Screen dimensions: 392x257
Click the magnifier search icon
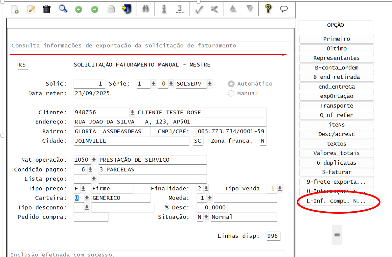tap(63, 9)
